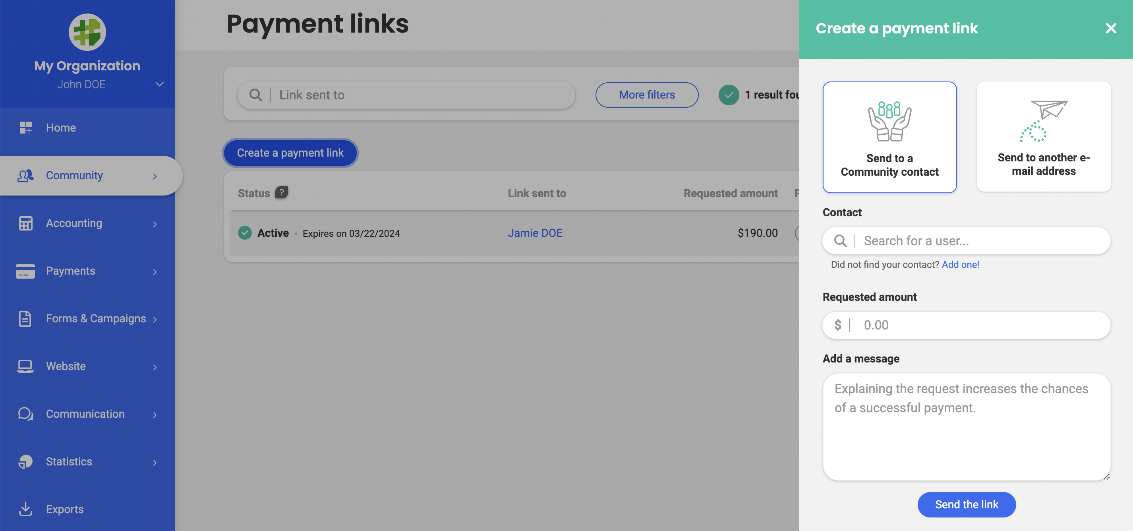Expand the John DOE account dropdown
The image size is (1133, 531).
(160, 84)
